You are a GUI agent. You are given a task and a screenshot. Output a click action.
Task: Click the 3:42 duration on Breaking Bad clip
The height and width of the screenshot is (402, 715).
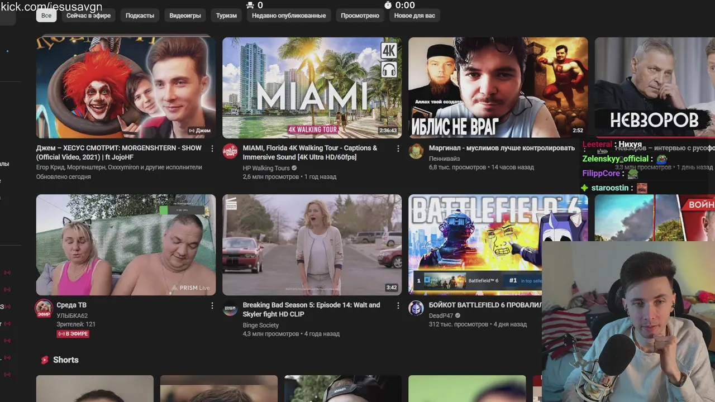coord(392,288)
